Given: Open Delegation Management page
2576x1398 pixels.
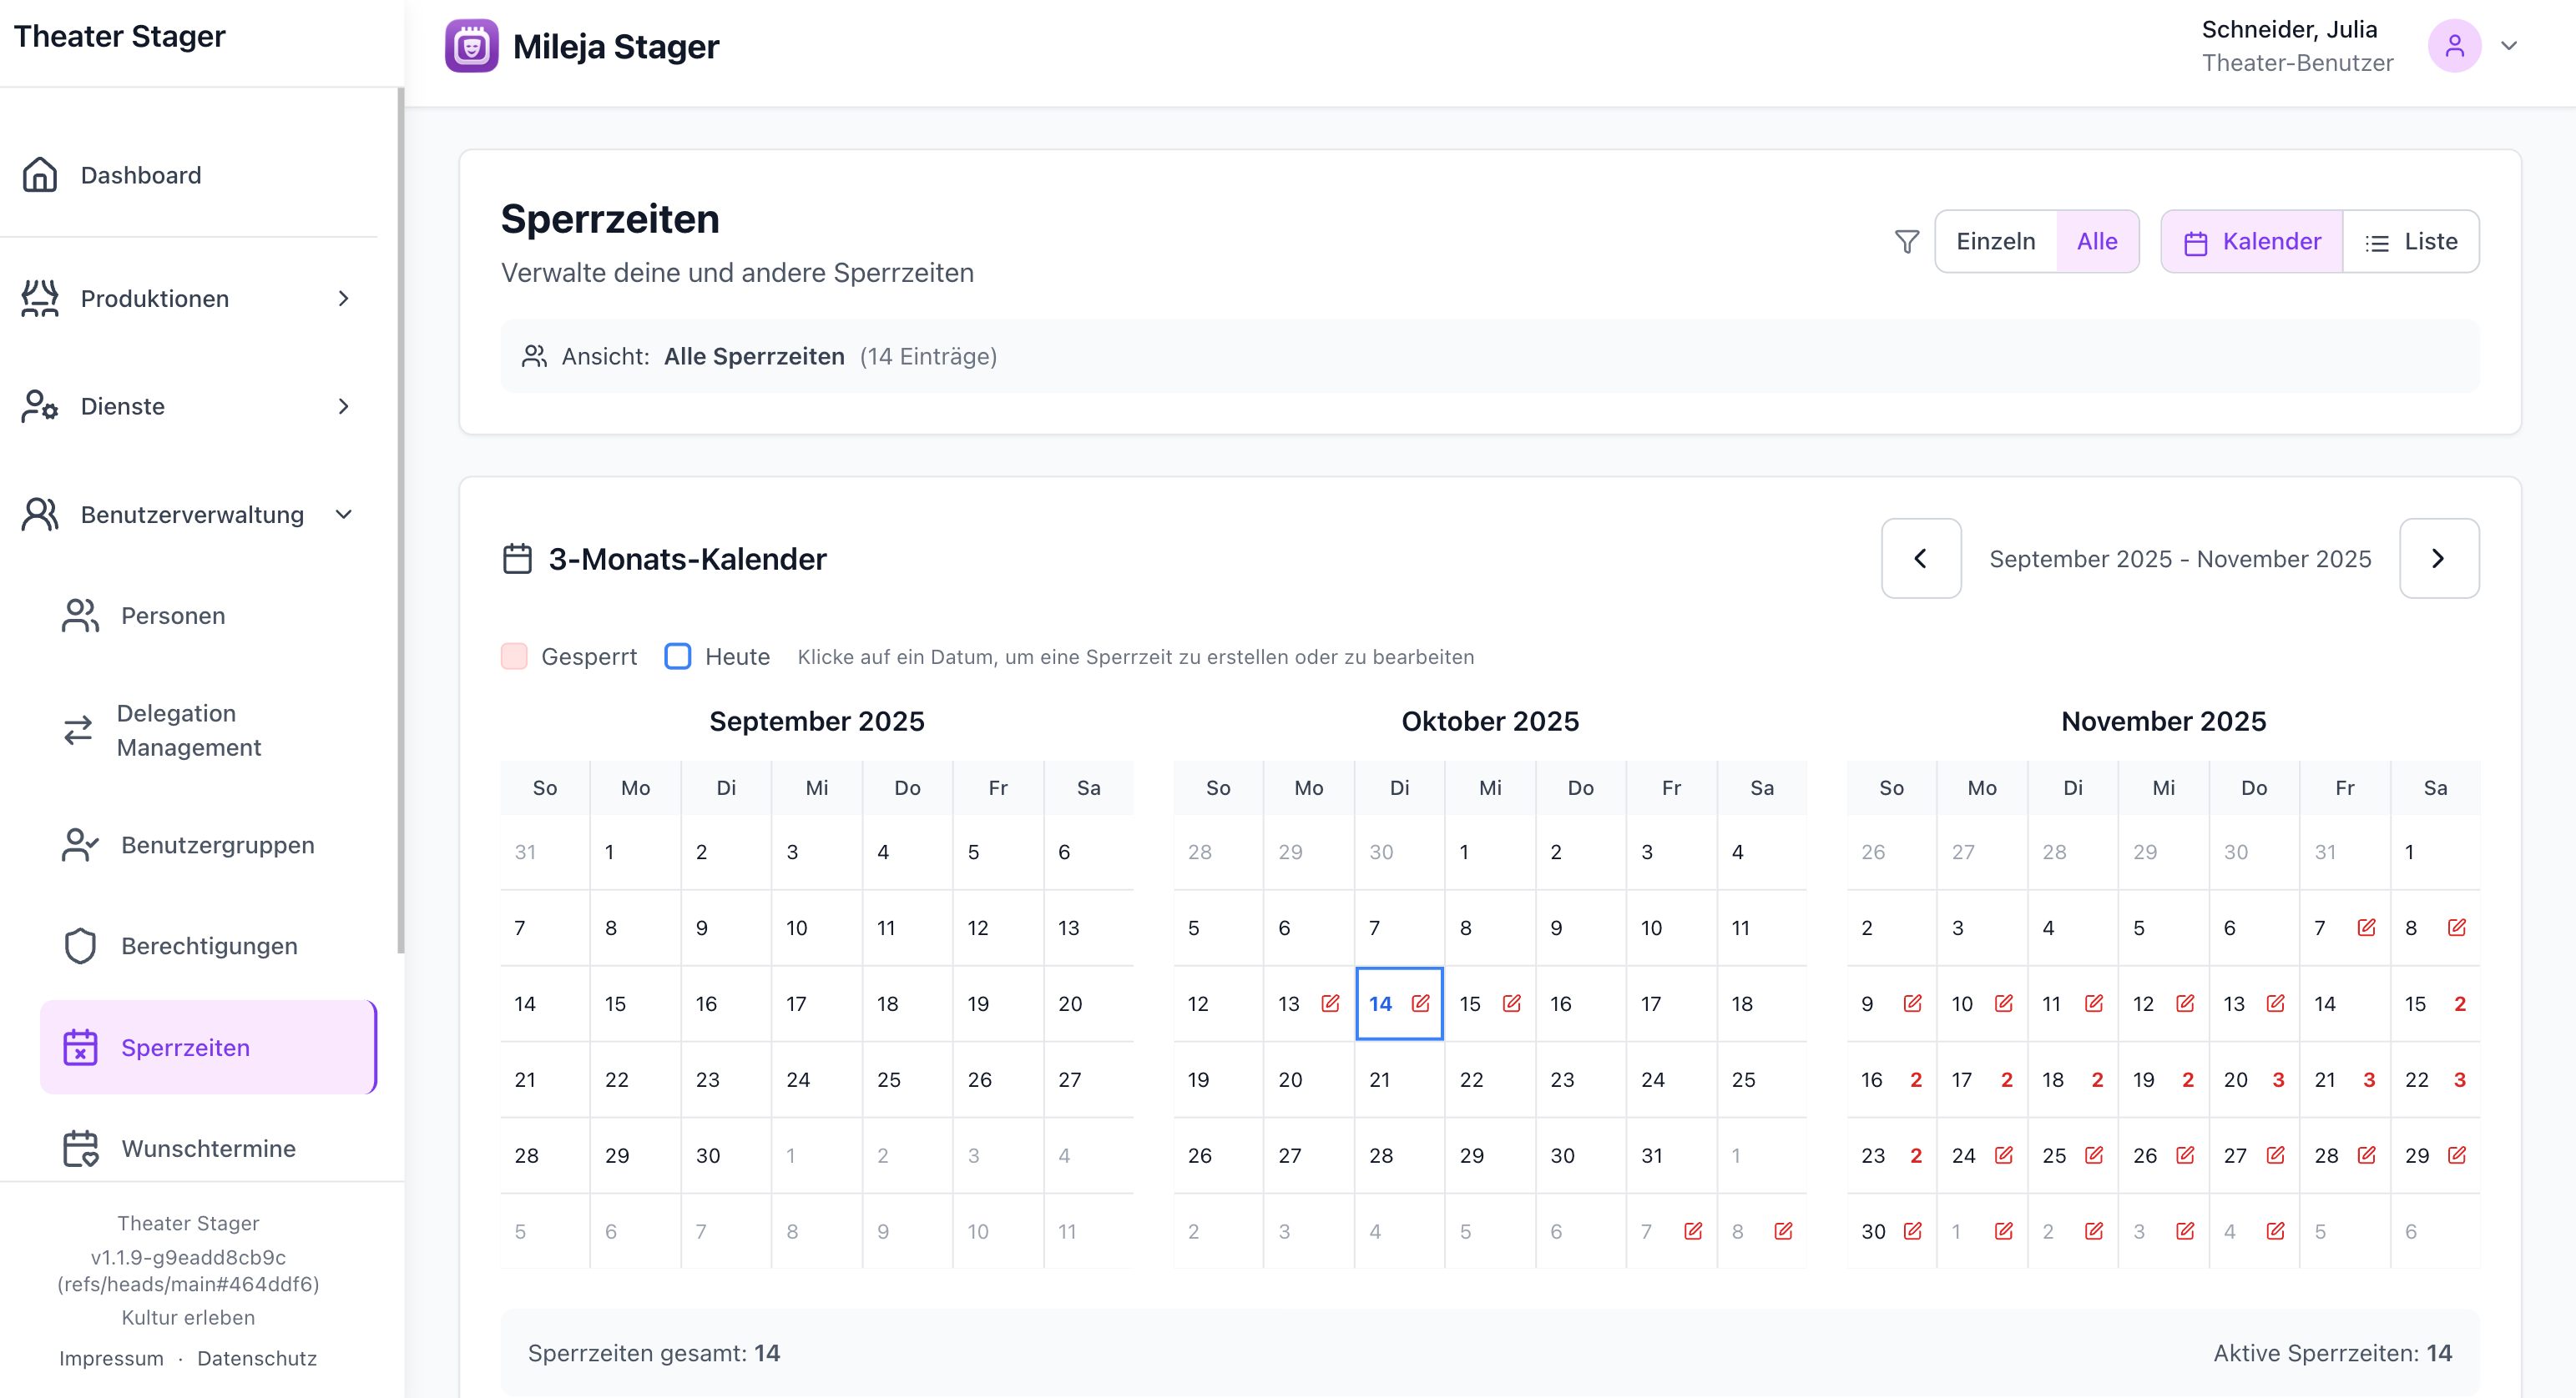Looking at the screenshot, I should point(188,731).
